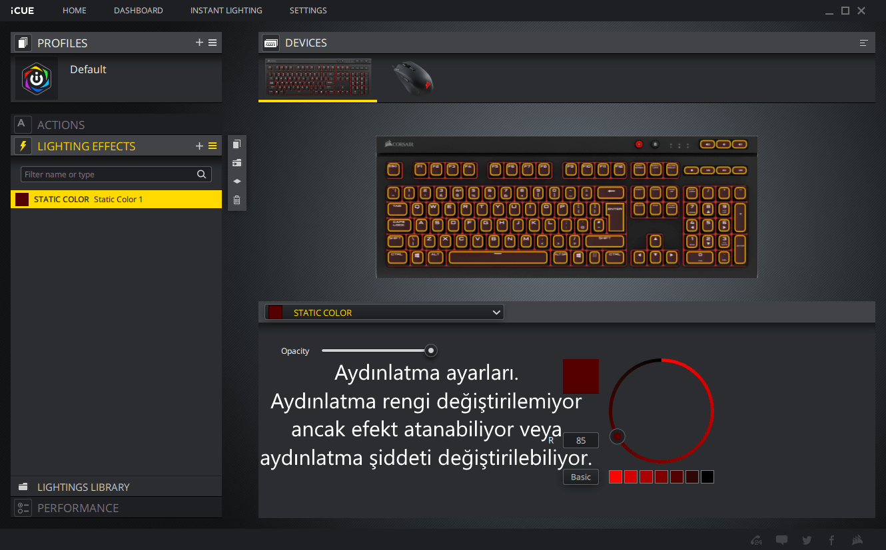Click the W key on keyboard preview

434,208
